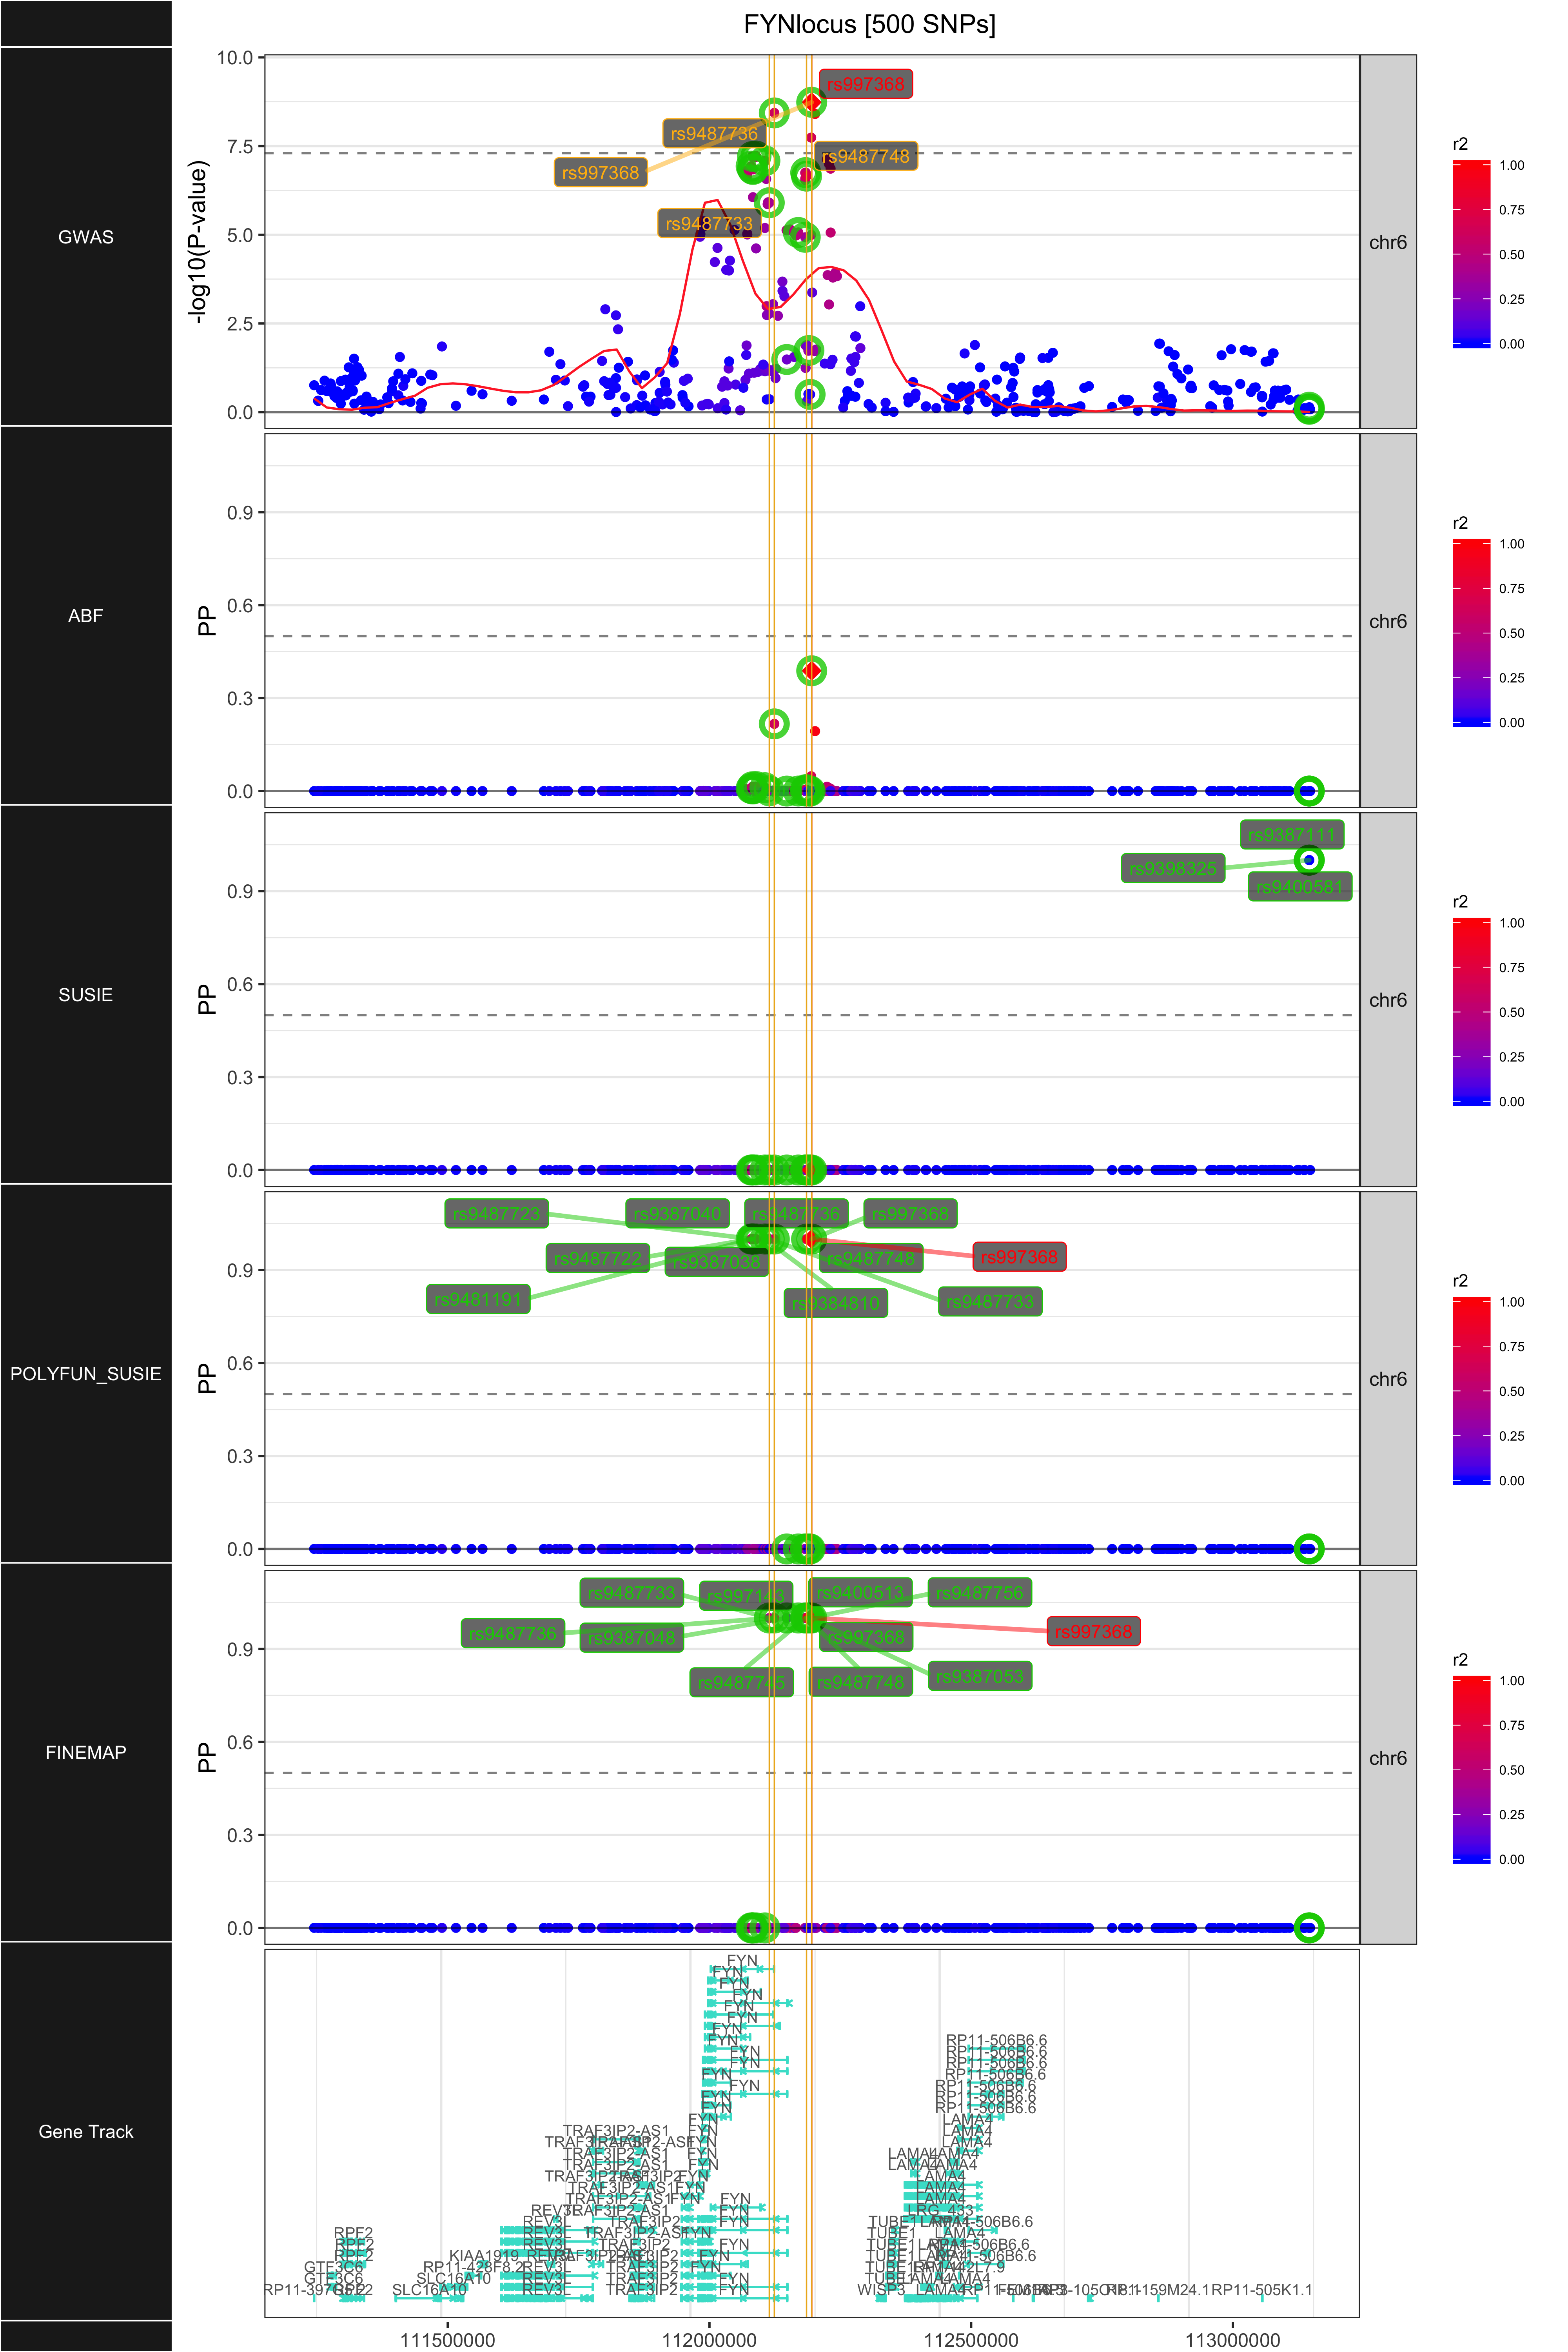Click red rs997368 label in FINEMAP panel
The image size is (1568, 2352).
pos(1094,1632)
